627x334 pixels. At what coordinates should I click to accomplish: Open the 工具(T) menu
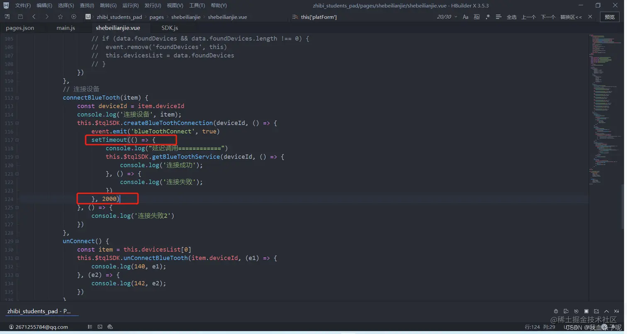[197, 5]
